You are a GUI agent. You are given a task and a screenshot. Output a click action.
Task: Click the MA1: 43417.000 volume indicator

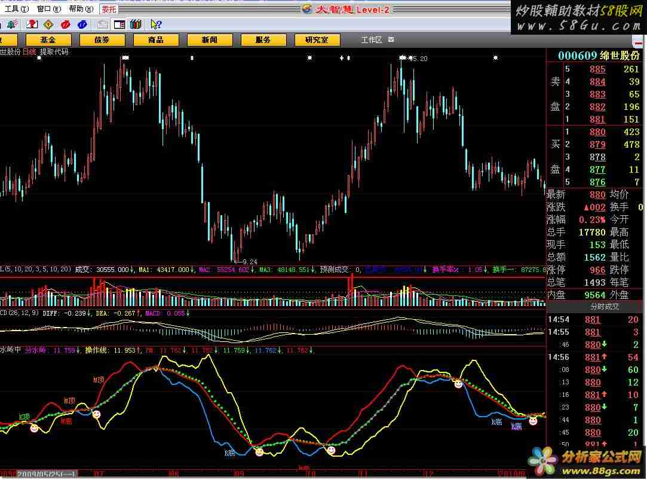click(167, 270)
